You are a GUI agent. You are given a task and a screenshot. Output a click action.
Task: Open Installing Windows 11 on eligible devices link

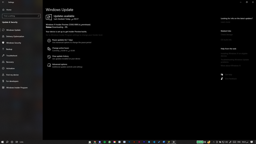[x=234, y=55]
